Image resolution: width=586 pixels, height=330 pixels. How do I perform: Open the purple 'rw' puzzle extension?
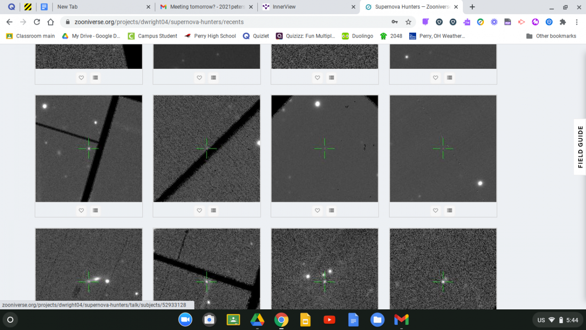(x=467, y=22)
